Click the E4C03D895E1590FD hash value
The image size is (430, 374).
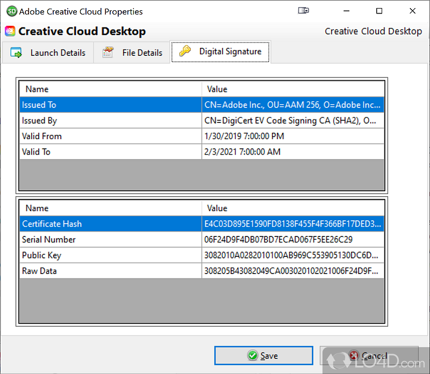click(x=293, y=224)
